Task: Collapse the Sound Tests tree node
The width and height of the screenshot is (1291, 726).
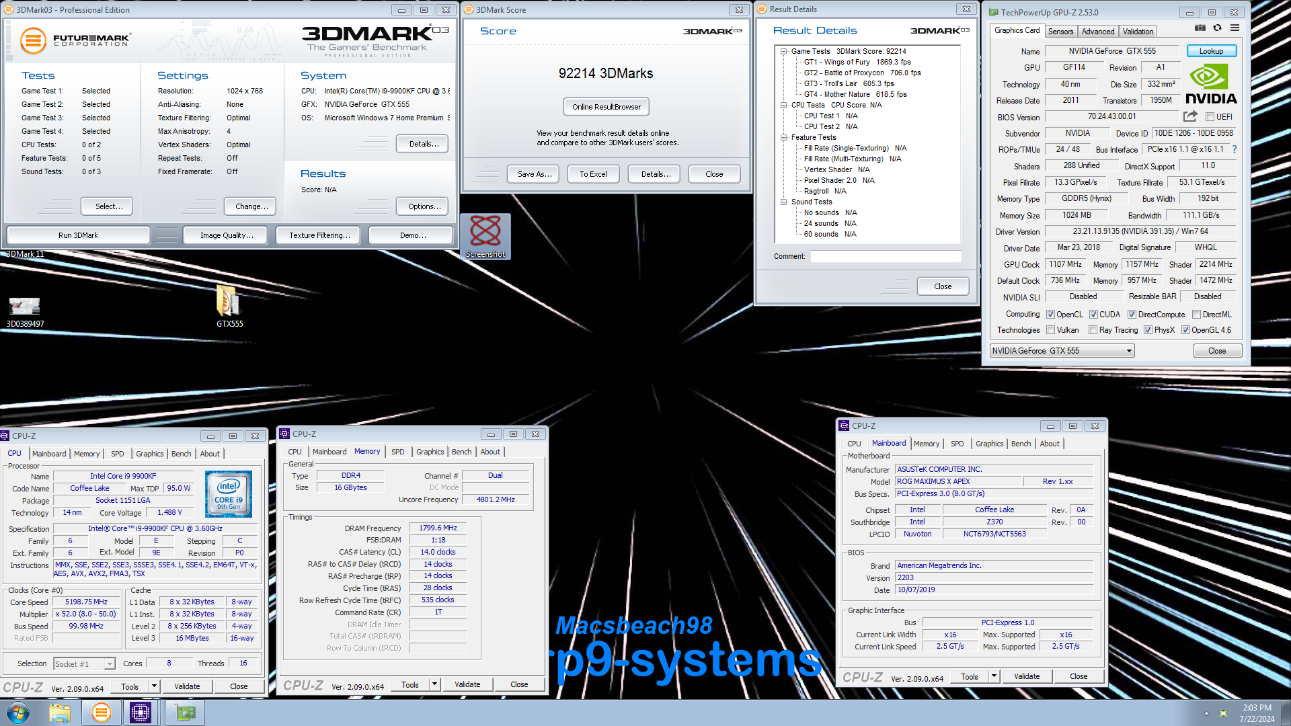Action: pos(784,202)
